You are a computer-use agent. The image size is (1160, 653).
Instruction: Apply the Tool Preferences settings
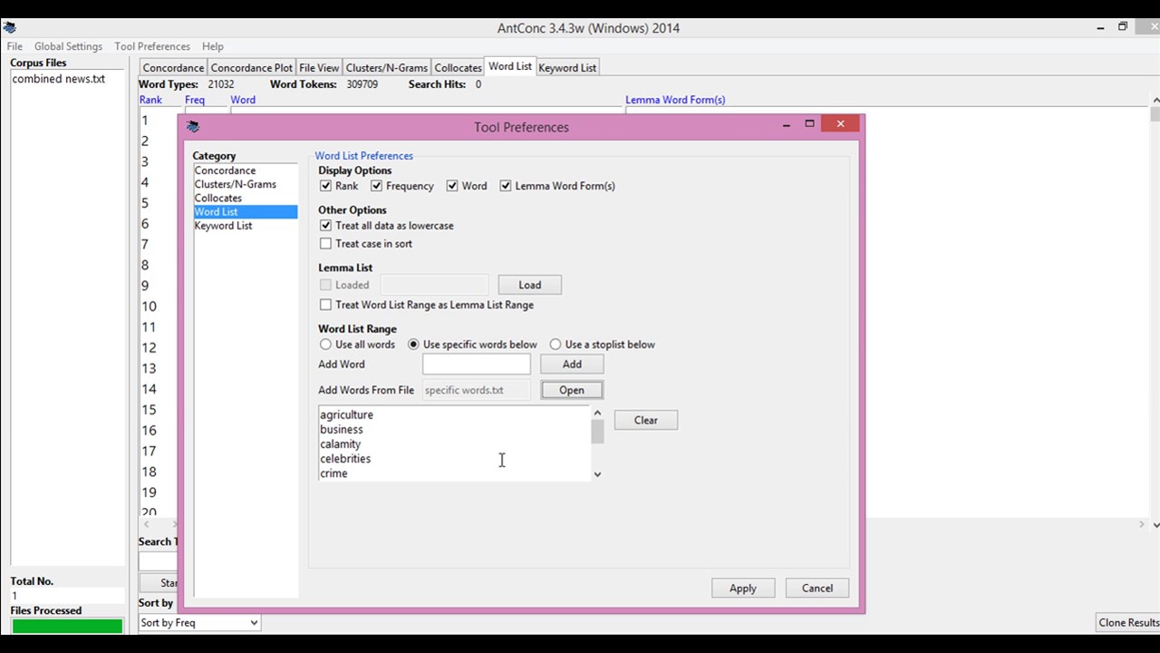click(743, 588)
